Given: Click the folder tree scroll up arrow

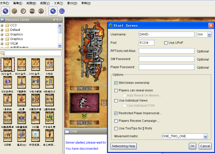Looking at the screenshot, I should [60, 25].
